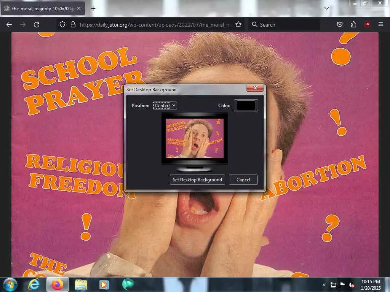
Task: Close the Set Desktop Background dialog
Action: click(x=255, y=88)
